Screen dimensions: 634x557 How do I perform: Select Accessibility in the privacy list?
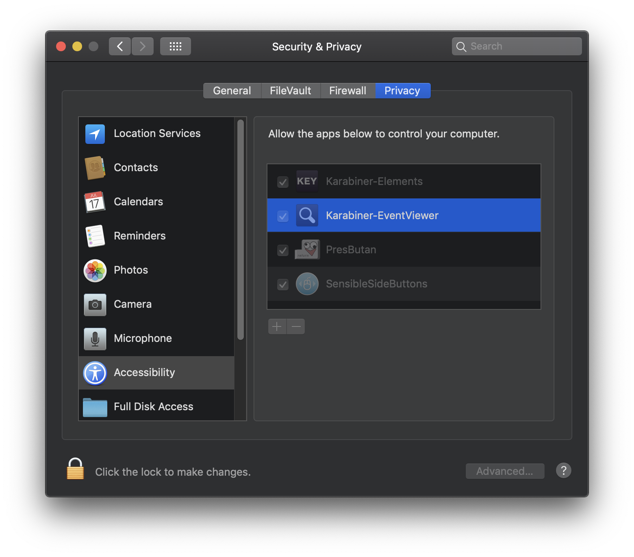[156, 373]
